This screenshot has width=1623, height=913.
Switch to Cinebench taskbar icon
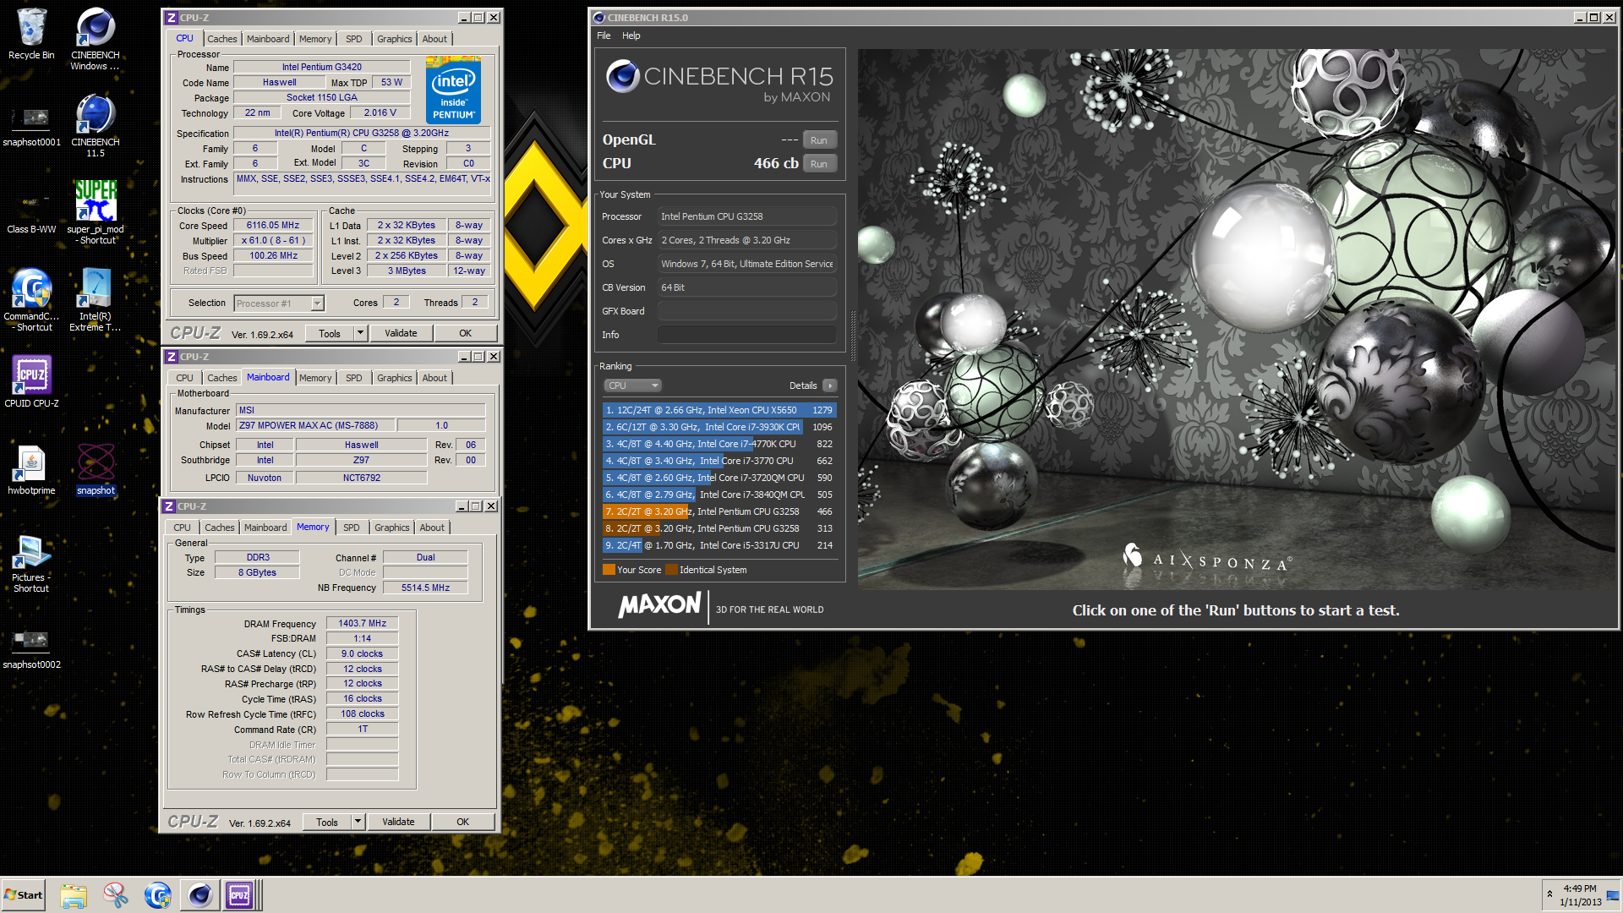click(x=199, y=895)
